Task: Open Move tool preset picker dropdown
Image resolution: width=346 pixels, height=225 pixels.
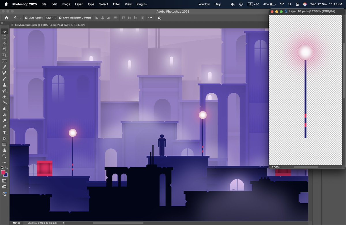Action: pos(20,18)
